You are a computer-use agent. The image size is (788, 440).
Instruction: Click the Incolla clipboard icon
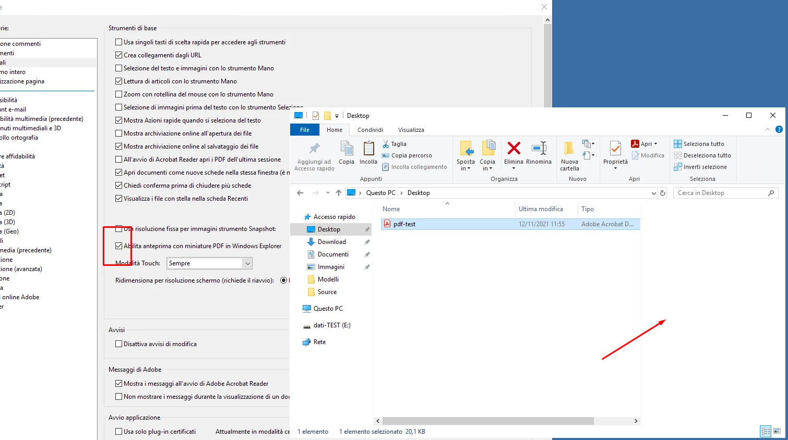368,149
